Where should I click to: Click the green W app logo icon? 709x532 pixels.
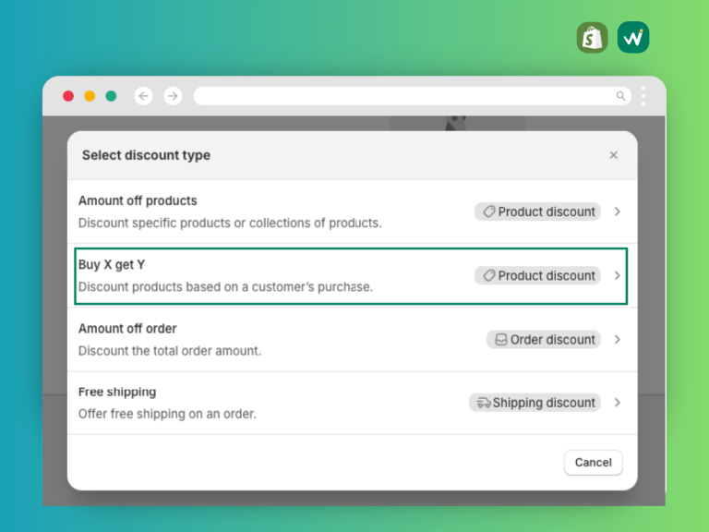633,38
